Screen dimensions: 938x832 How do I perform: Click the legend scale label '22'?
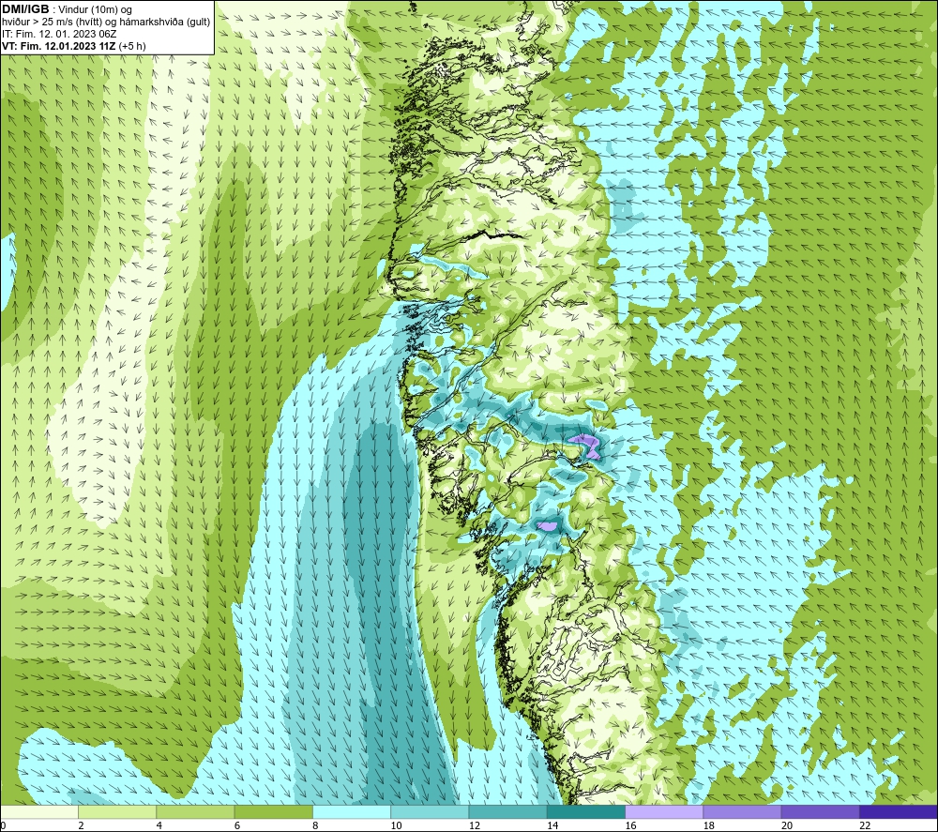pyautogui.click(x=865, y=825)
